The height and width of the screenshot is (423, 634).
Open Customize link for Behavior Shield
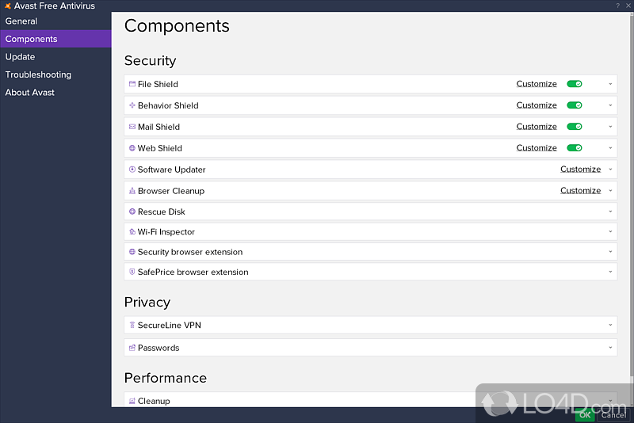click(537, 105)
